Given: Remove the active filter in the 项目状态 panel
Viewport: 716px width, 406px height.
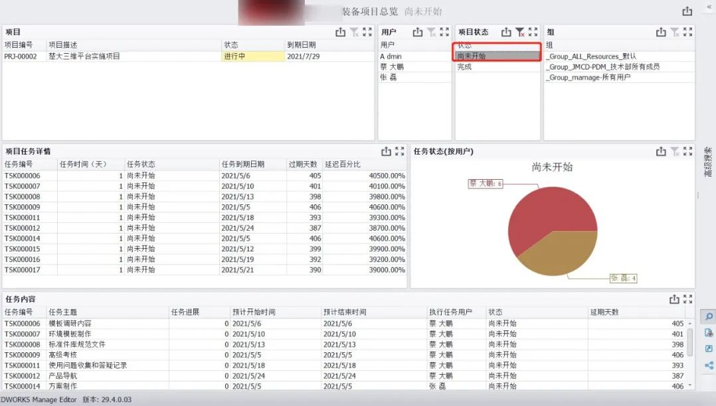Looking at the screenshot, I should click(520, 32).
